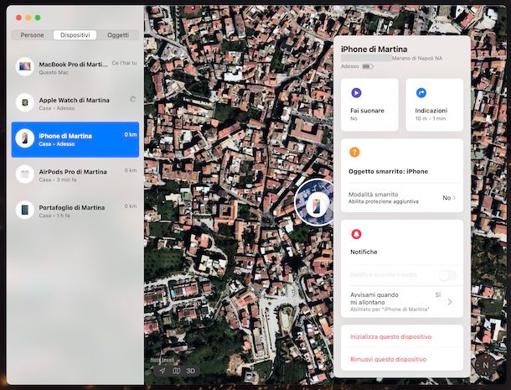Toggle Notifica quando trovato switch
Viewport: 511px width, 390px height.
(447, 275)
